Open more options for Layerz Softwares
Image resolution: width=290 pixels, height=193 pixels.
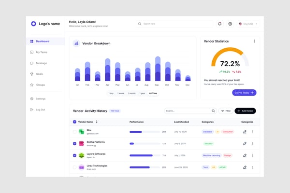pos(253,155)
